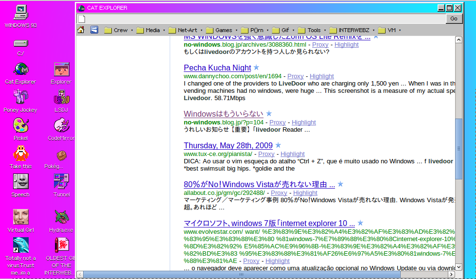Screen dimensions: 476x279
Task: Expand the Crew bookmarks folder
Action: coord(119,30)
